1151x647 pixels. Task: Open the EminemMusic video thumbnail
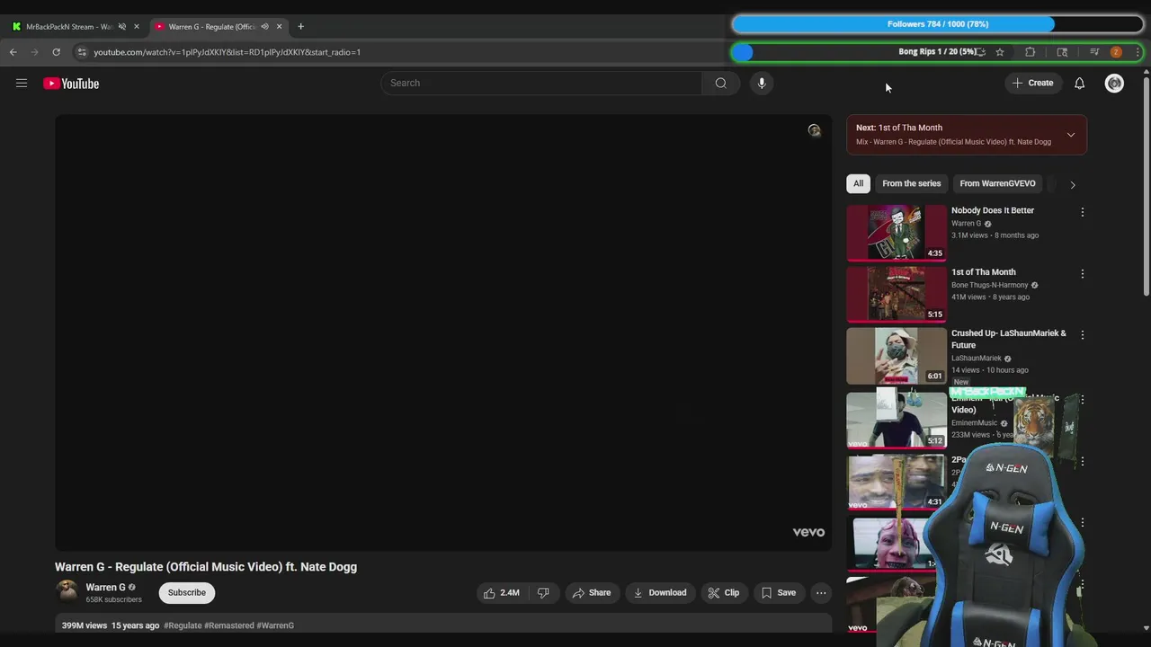(897, 419)
